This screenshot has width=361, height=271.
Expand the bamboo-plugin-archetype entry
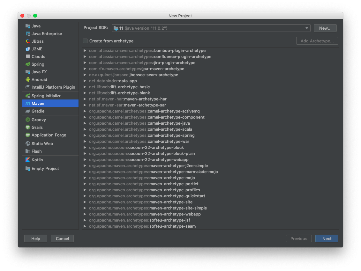click(x=85, y=51)
